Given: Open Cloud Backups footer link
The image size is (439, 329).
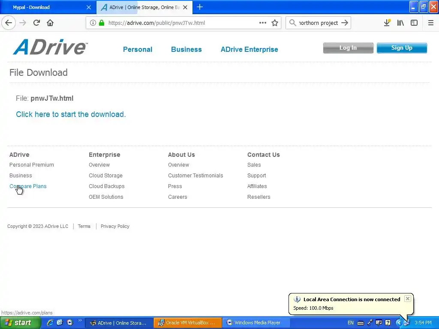Looking at the screenshot, I should click(107, 186).
